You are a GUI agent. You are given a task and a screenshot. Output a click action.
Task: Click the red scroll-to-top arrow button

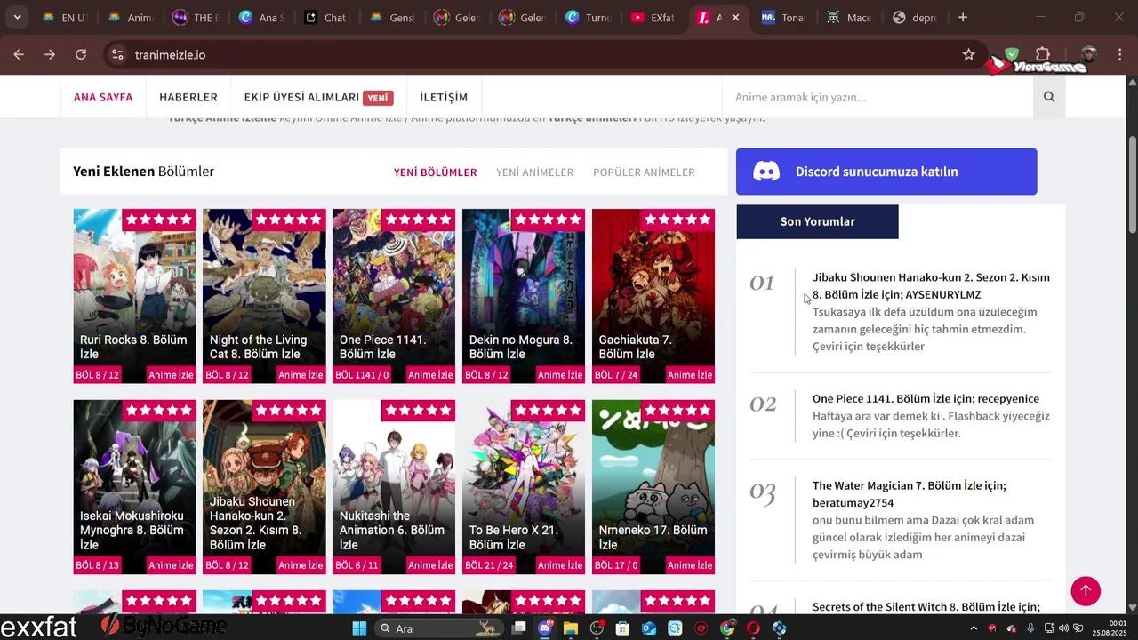coord(1086,591)
